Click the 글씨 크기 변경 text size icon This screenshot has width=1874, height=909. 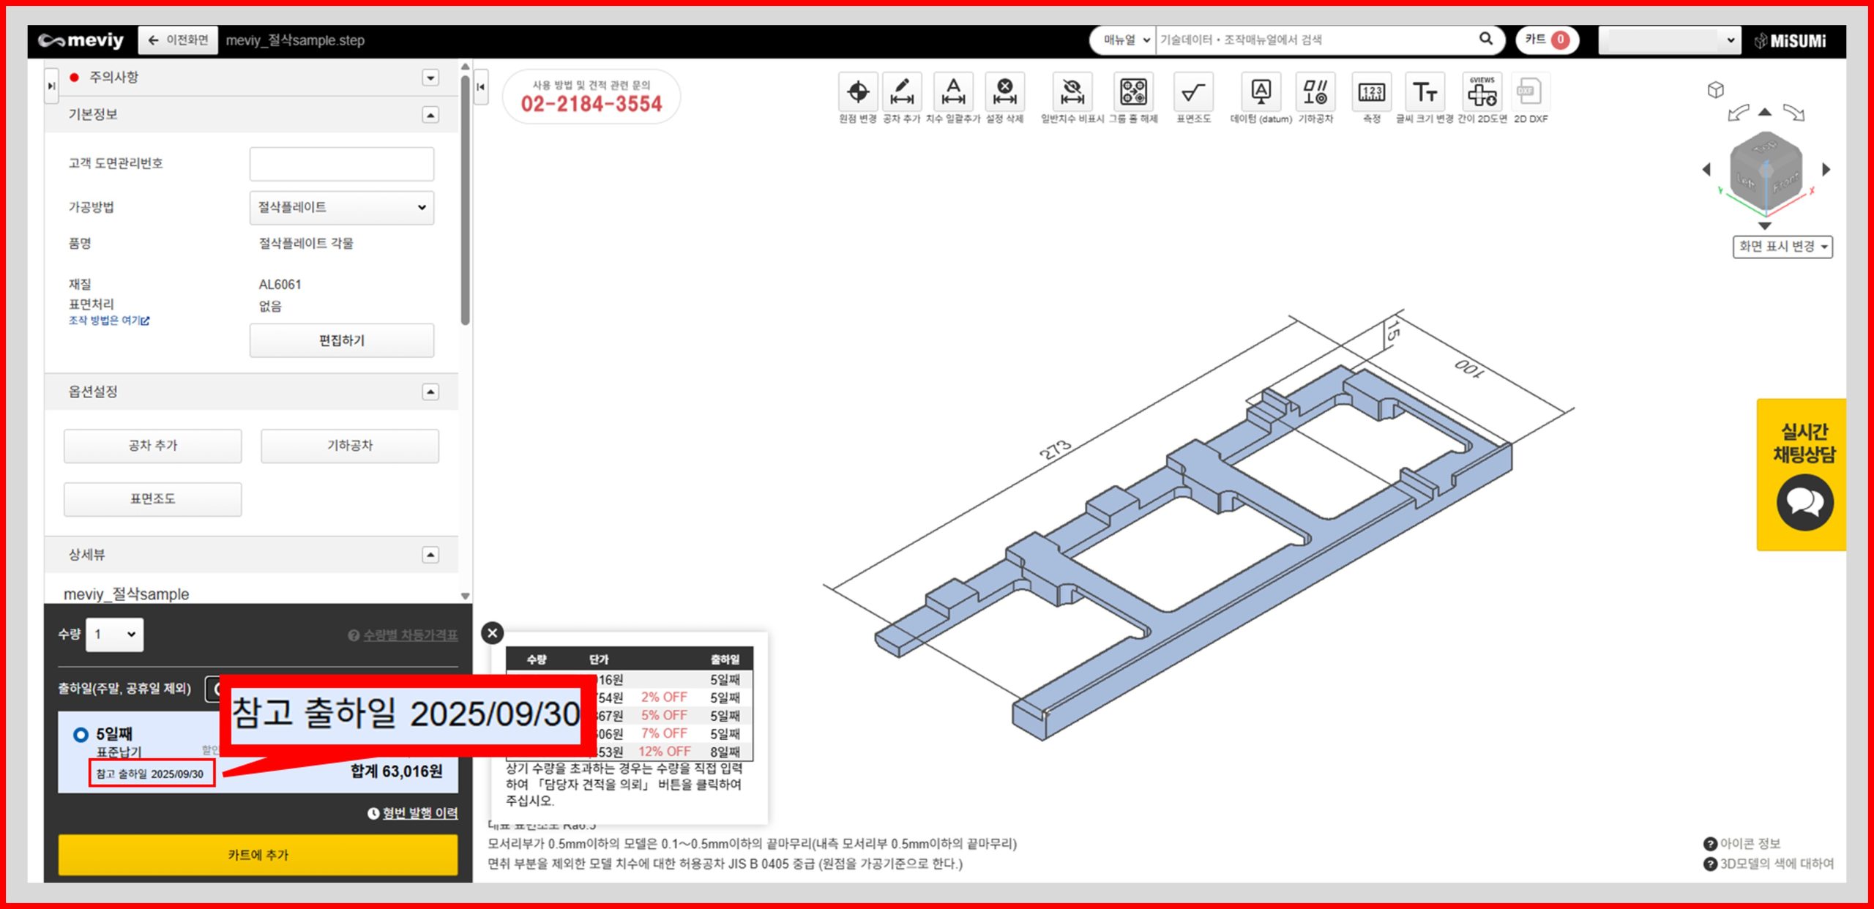tap(1424, 93)
